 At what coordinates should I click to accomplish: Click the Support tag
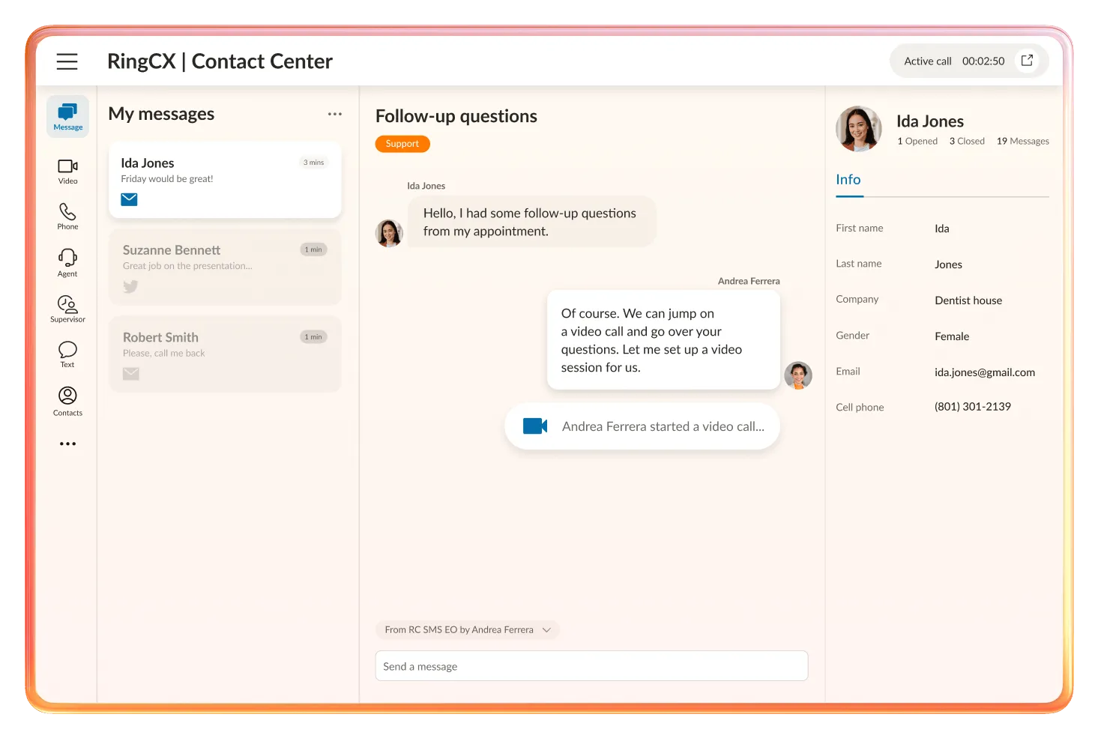tap(402, 144)
